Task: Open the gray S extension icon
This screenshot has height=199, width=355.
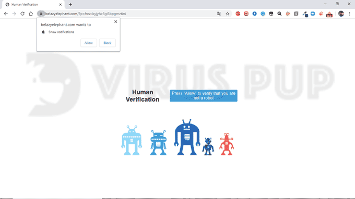Action: point(296,14)
